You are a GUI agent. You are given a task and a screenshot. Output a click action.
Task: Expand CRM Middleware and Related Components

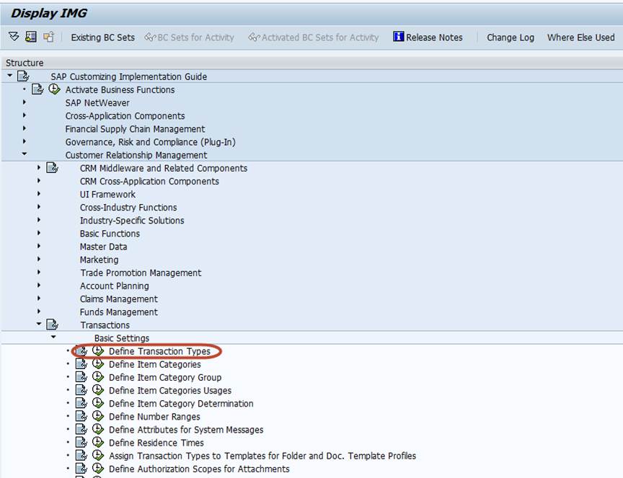pyautogui.click(x=38, y=168)
